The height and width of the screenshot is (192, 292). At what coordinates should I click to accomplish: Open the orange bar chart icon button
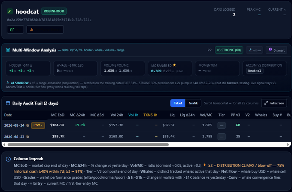coord(45,30)
